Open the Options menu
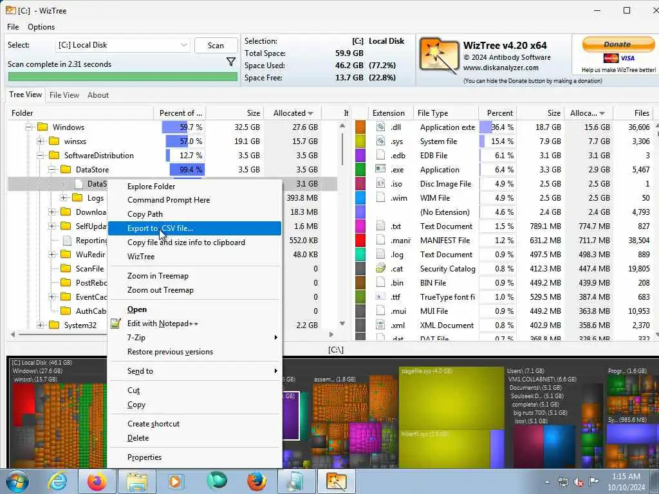 (41, 27)
